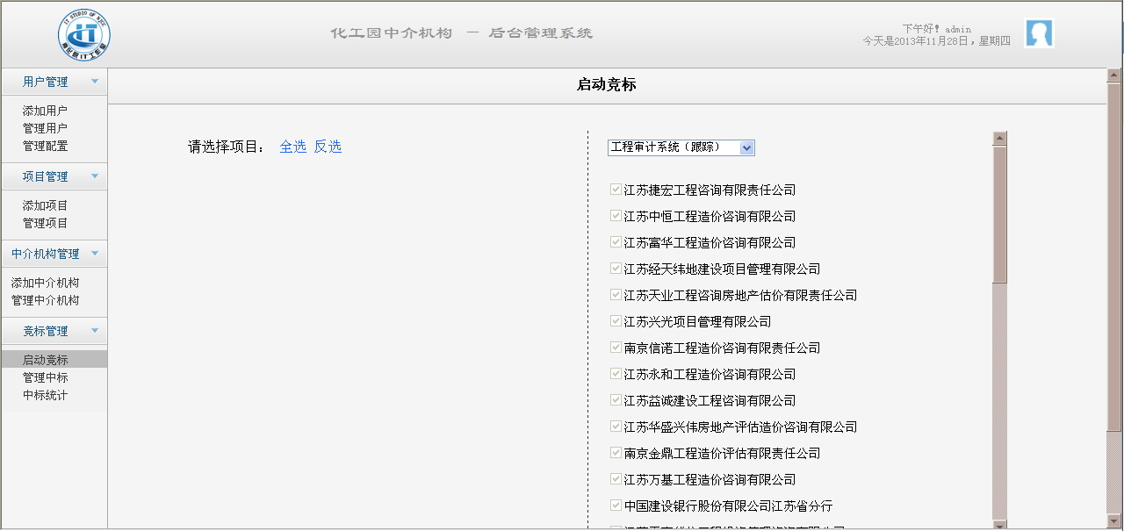Image resolution: width=1124 pixels, height=531 pixels.
Task: Go to 管理项目 page
Action: (x=45, y=223)
